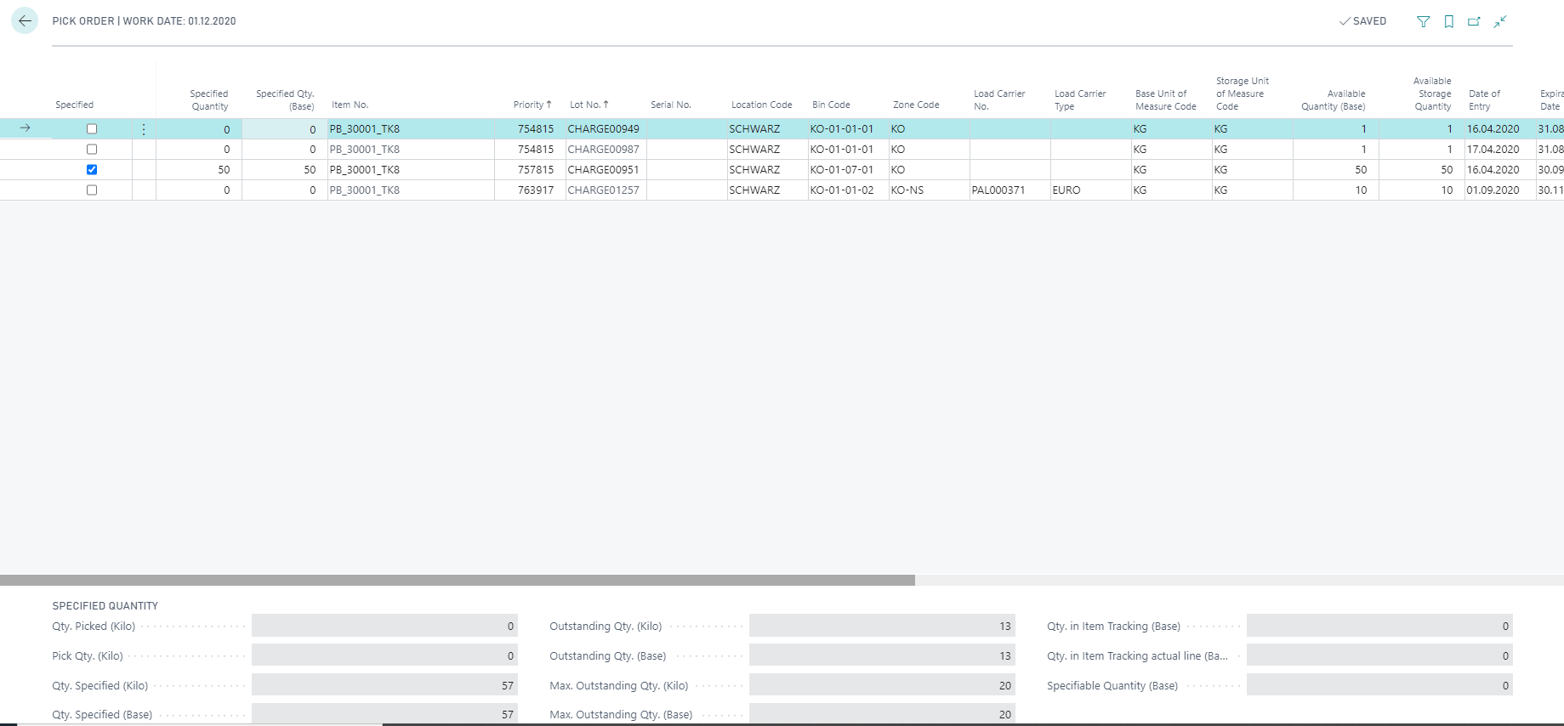This screenshot has height=726, width=1564.
Task: Click the bookmark icon
Action: coord(1448,21)
